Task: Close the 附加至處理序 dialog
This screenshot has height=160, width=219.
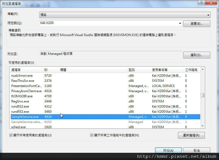Action: tap(211, 3)
